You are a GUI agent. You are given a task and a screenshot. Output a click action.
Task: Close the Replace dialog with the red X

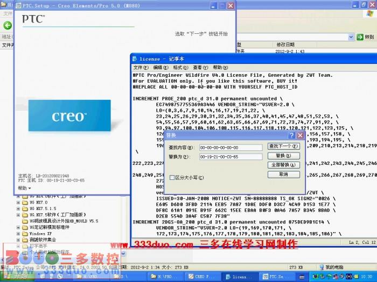coord(300,135)
